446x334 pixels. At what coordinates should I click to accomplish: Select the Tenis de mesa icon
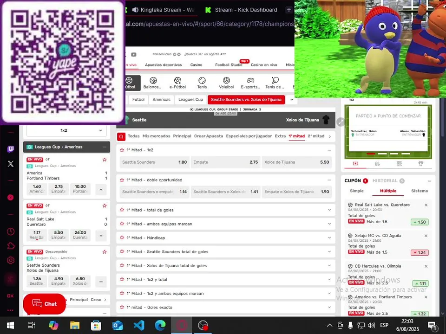(275, 83)
